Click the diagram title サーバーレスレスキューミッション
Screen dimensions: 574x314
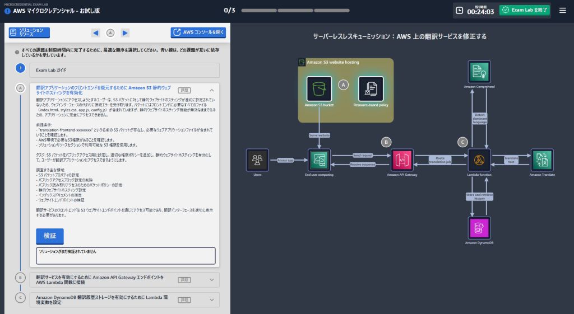(400, 36)
